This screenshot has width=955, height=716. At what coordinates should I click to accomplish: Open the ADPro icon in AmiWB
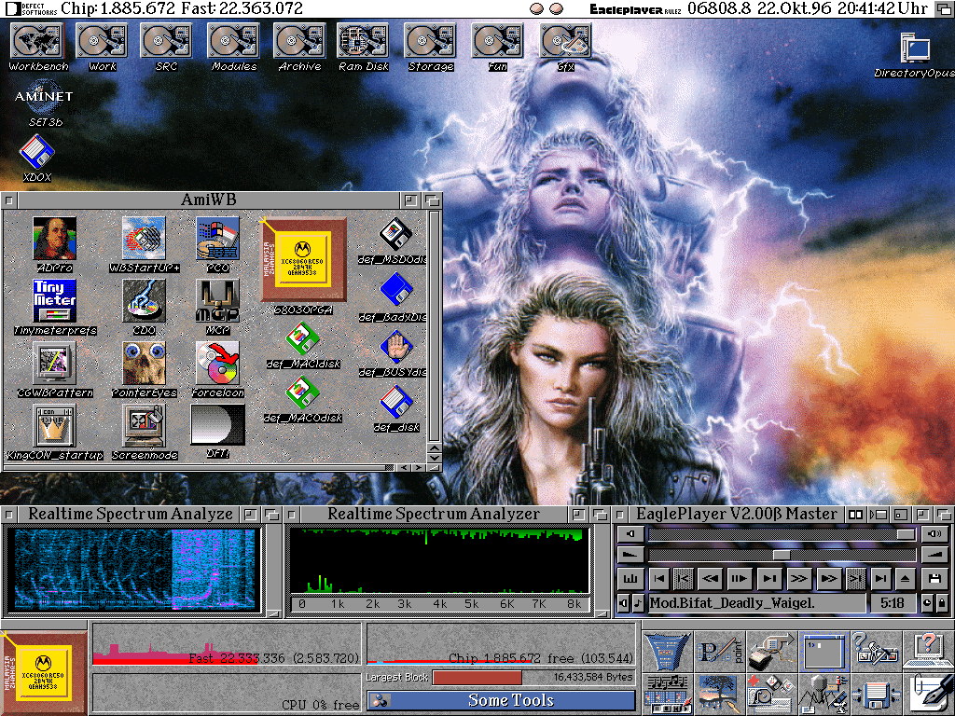point(54,240)
